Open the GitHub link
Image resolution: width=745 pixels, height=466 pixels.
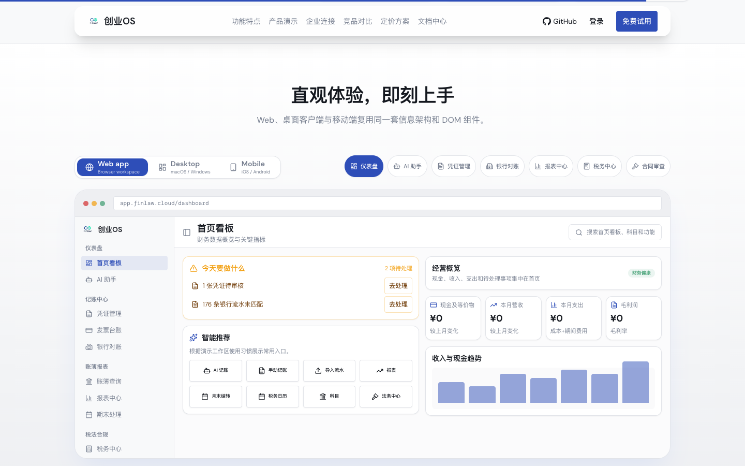pyautogui.click(x=559, y=21)
